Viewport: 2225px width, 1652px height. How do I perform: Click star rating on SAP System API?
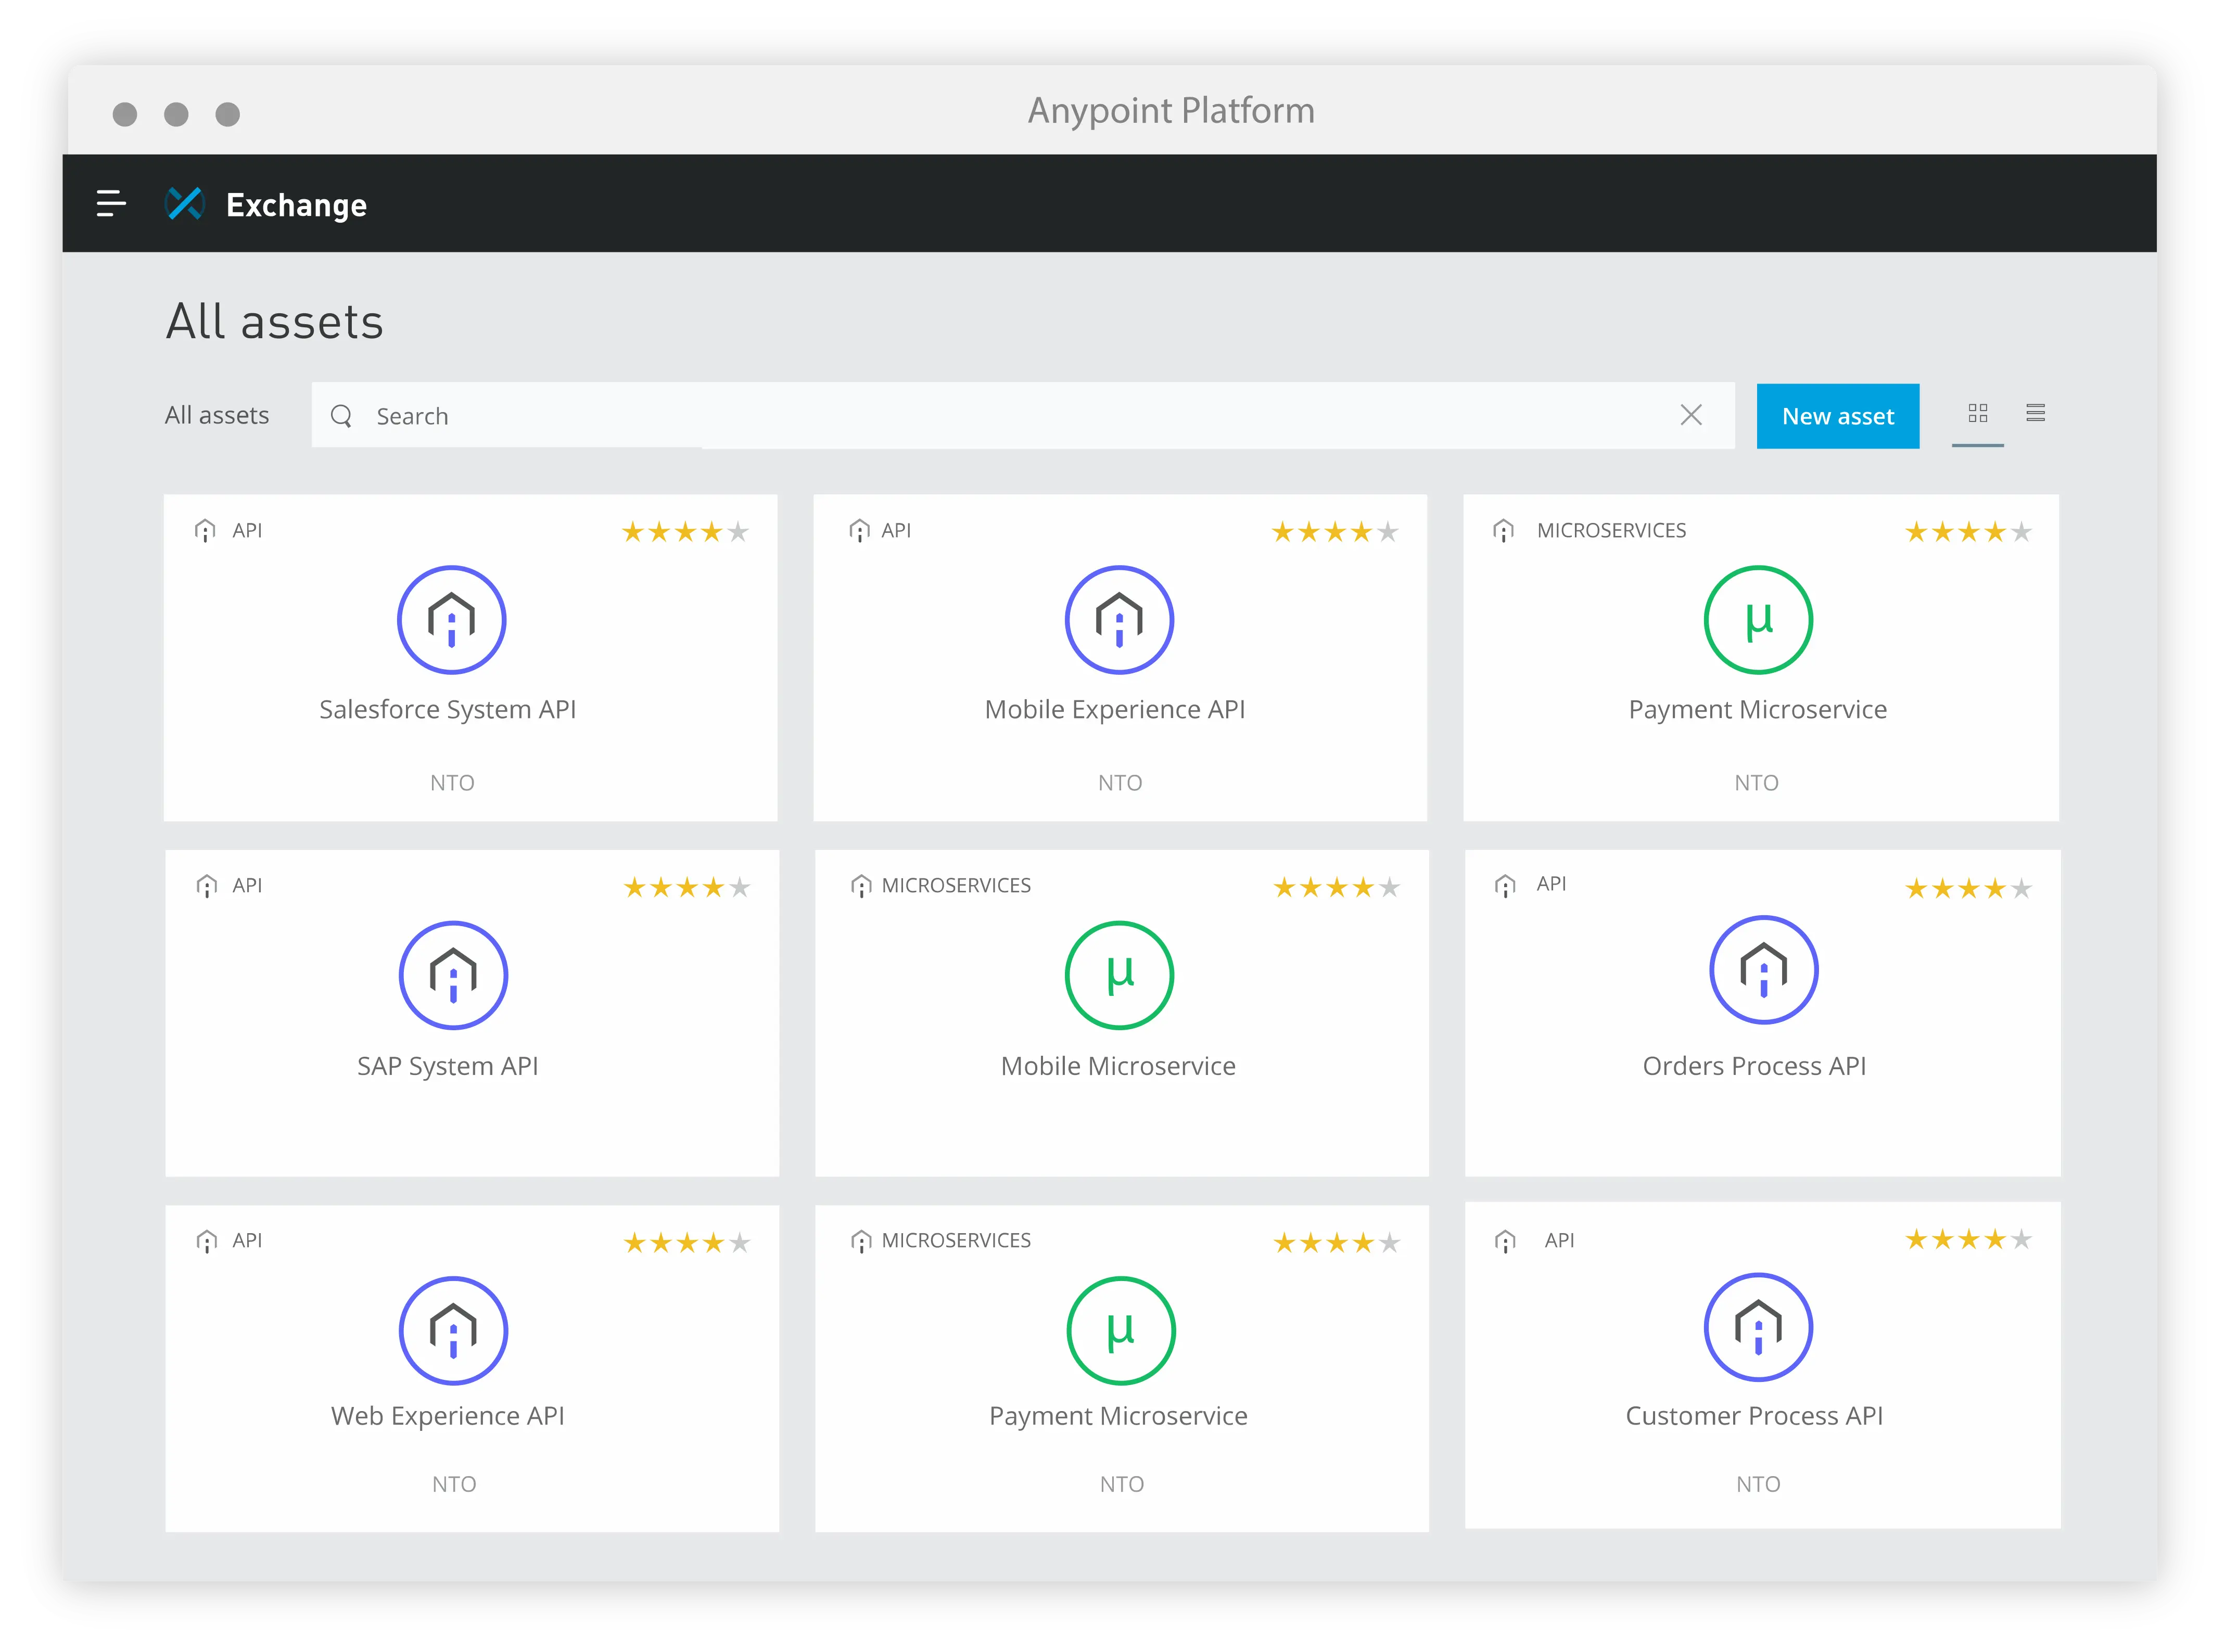(x=686, y=887)
